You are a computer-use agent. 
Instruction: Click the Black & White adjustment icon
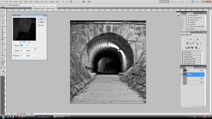pyautogui.click(x=194, y=43)
